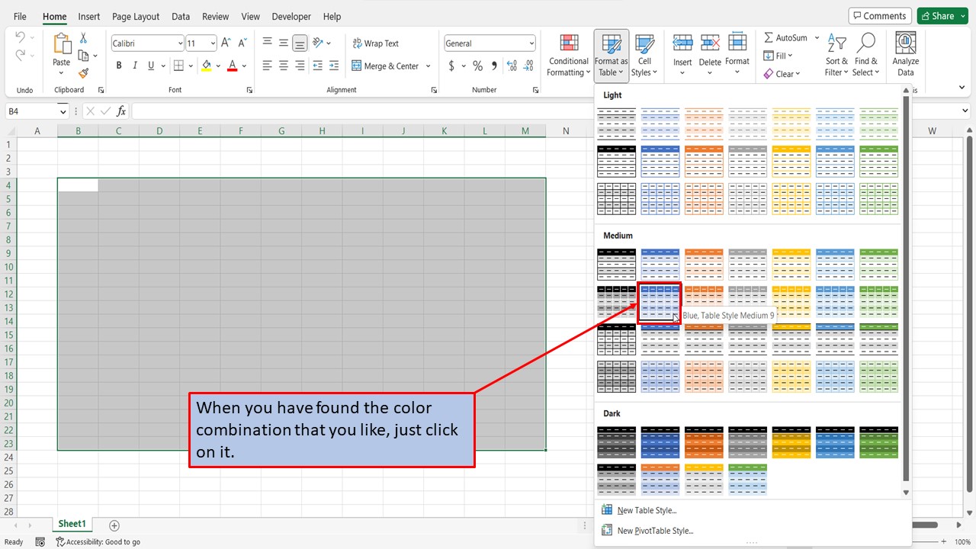
Task: Expand the Number Format dropdown
Action: pyautogui.click(x=534, y=43)
